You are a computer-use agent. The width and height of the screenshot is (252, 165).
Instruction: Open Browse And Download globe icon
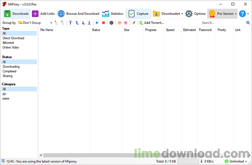pos(61,14)
